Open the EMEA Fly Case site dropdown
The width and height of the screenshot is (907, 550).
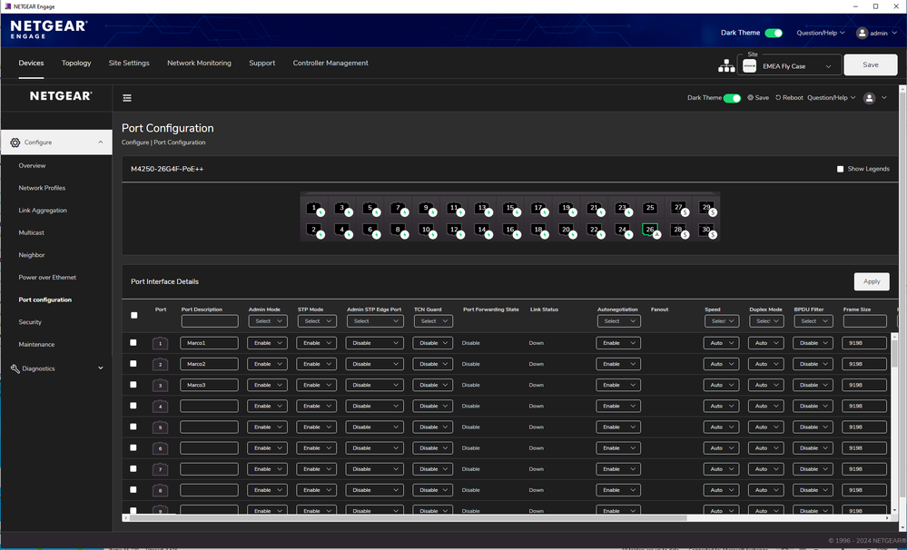[x=786, y=65]
